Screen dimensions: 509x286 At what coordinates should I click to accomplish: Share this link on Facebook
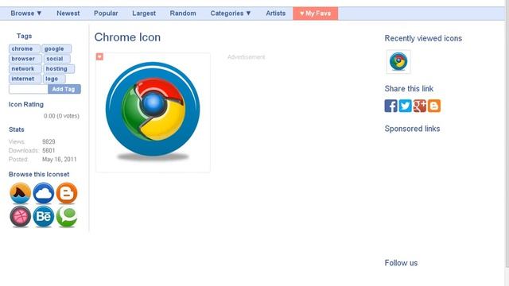[x=390, y=106]
